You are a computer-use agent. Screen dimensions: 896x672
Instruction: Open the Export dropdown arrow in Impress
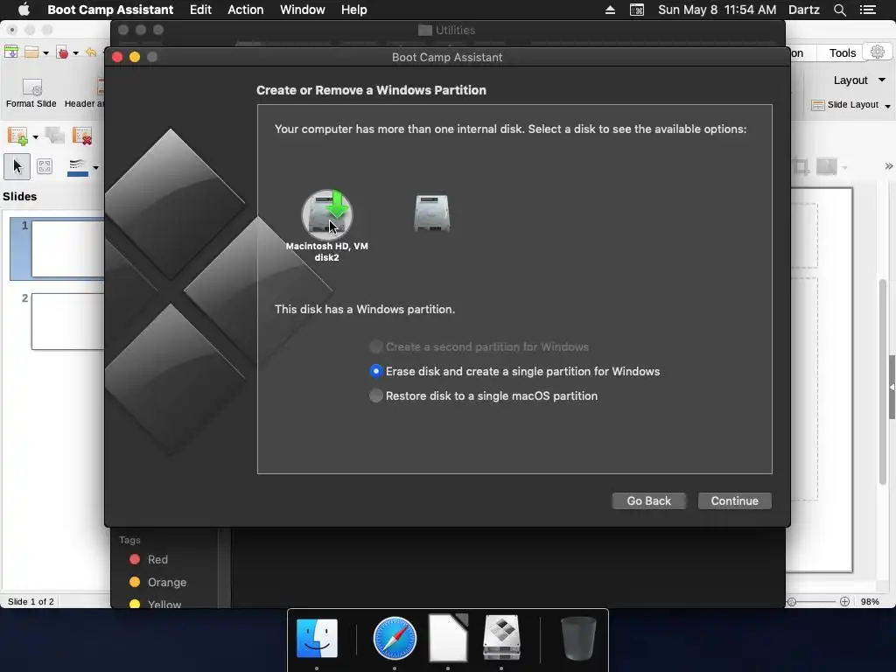[75, 53]
